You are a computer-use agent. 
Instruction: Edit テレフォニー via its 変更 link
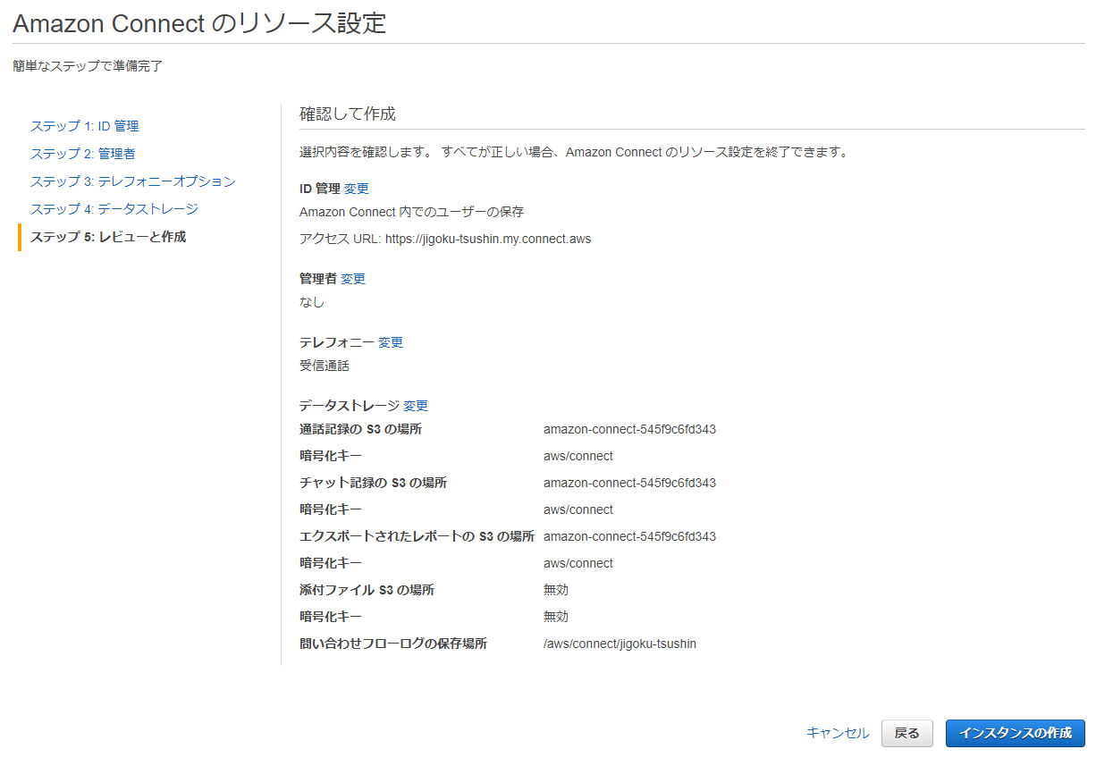tap(391, 342)
